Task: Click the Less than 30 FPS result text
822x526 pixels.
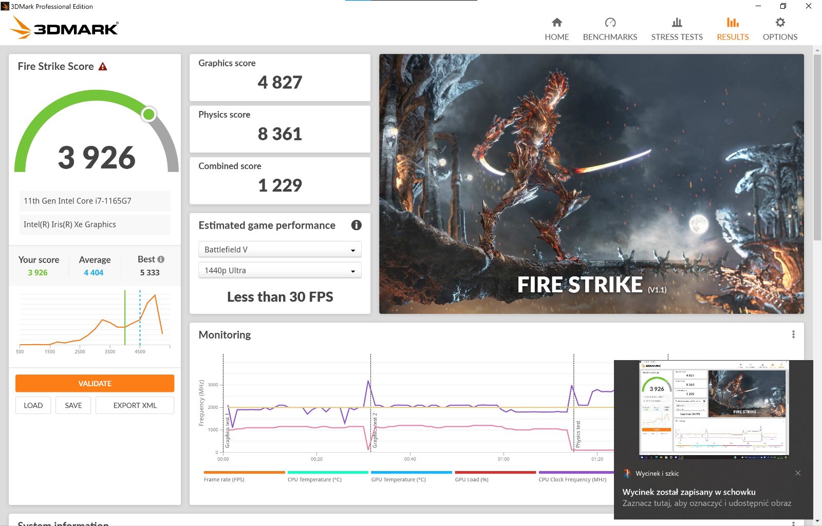Action: point(280,297)
